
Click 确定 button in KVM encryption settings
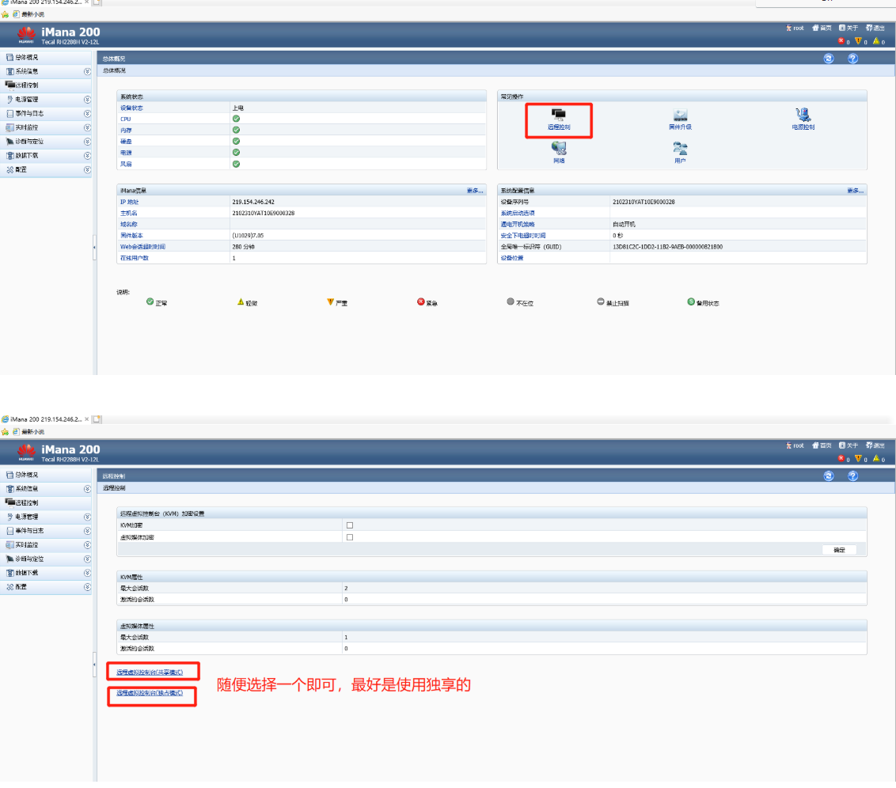pos(839,550)
